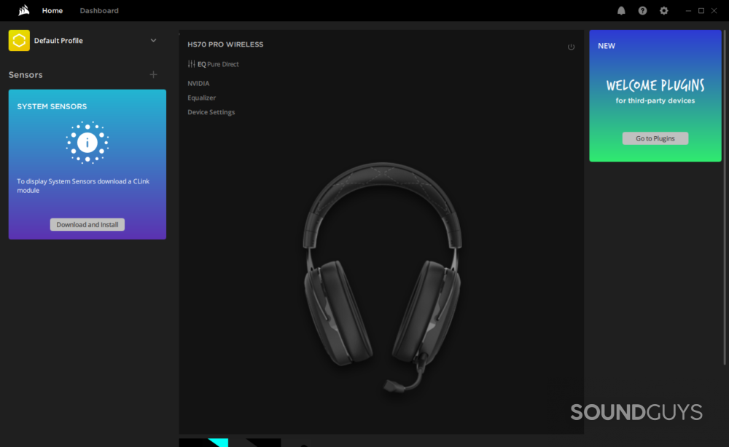The height and width of the screenshot is (447, 729).
Task: Open settings using the gear icon
Action: [663, 10]
